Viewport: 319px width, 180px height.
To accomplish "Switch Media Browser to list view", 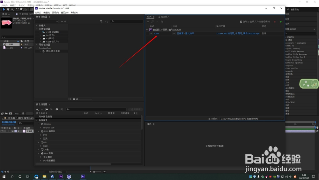I will (x=70, y=99).
